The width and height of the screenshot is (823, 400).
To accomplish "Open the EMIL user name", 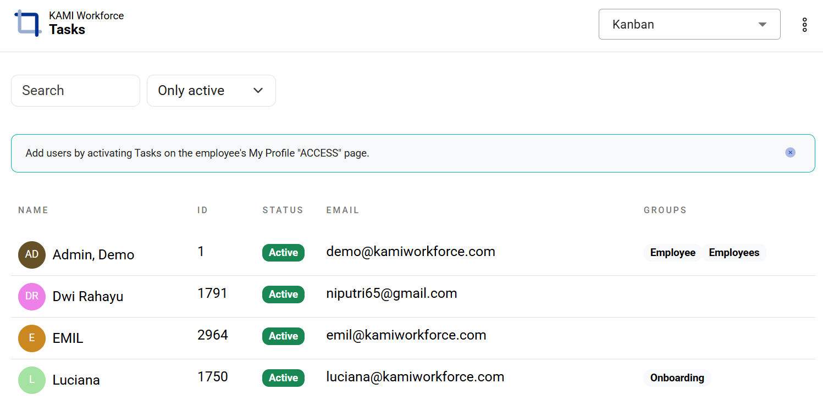I will click(x=68, y=338).
